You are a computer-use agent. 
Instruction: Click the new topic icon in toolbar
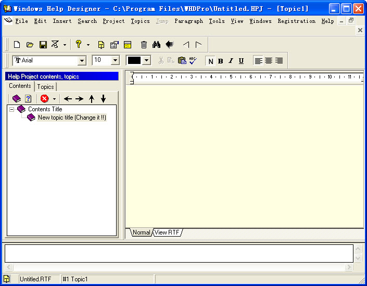coord(101,45)
